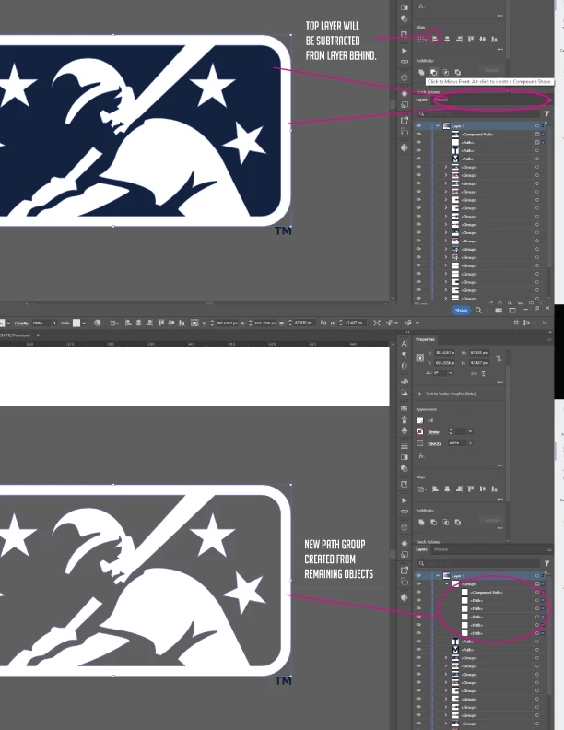Open the Symbols panel club-shaped dock icon
Image resolution: width=564 pixels, height=730 pixels.
click(x=405, y=430)
